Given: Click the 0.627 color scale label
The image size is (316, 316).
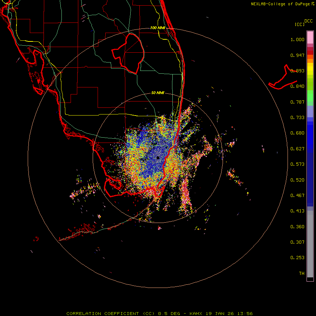Looking at the screenshot, I should tap(297, 149).
